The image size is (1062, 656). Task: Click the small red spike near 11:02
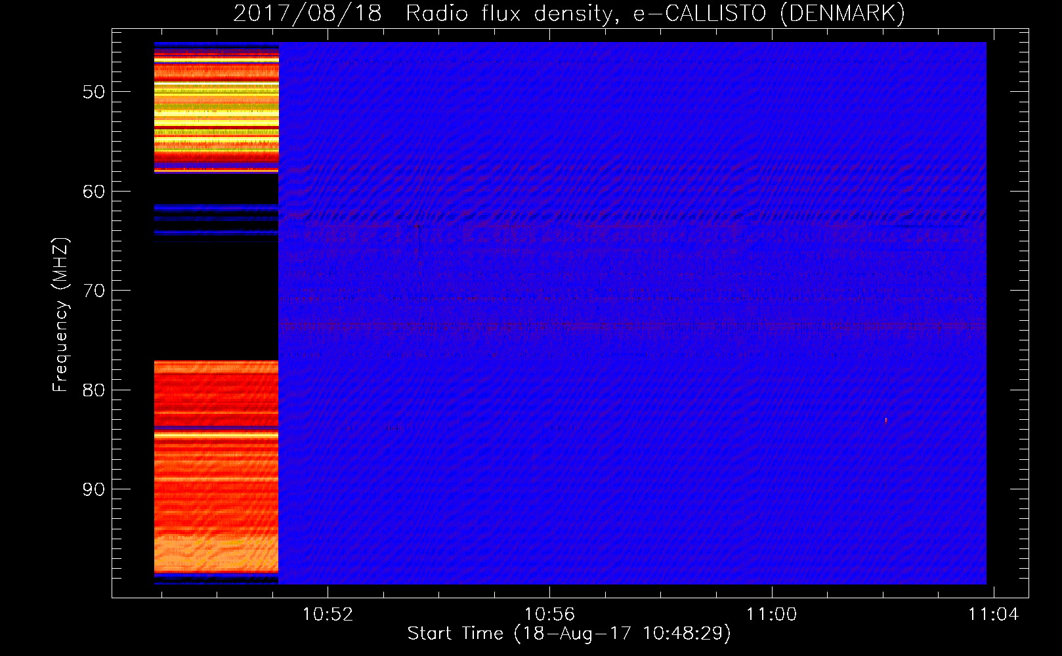pos(886,420)
